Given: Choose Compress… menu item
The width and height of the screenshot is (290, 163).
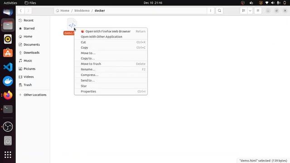Looking at the screenshot, I should click(x=111, y=75).
